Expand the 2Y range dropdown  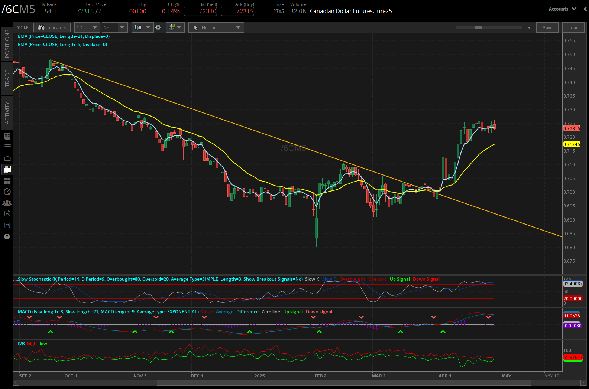coord(114,27)
